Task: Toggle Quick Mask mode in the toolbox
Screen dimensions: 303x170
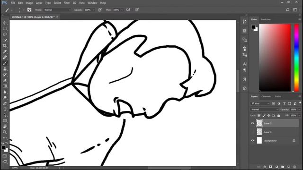Action: pos(5,156)
